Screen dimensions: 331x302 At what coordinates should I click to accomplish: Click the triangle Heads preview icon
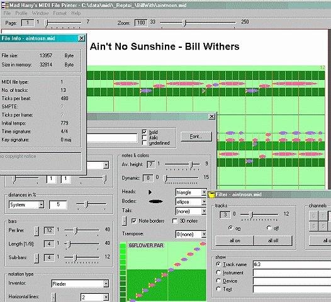150,192
